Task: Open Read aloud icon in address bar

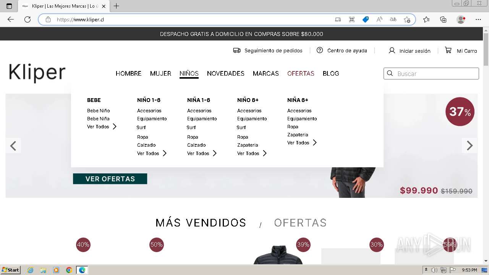Action: (379, 19)
